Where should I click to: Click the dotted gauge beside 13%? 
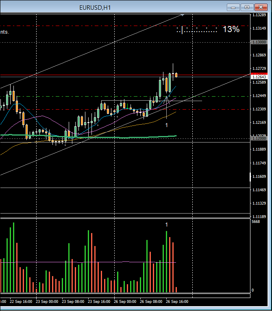197,30
